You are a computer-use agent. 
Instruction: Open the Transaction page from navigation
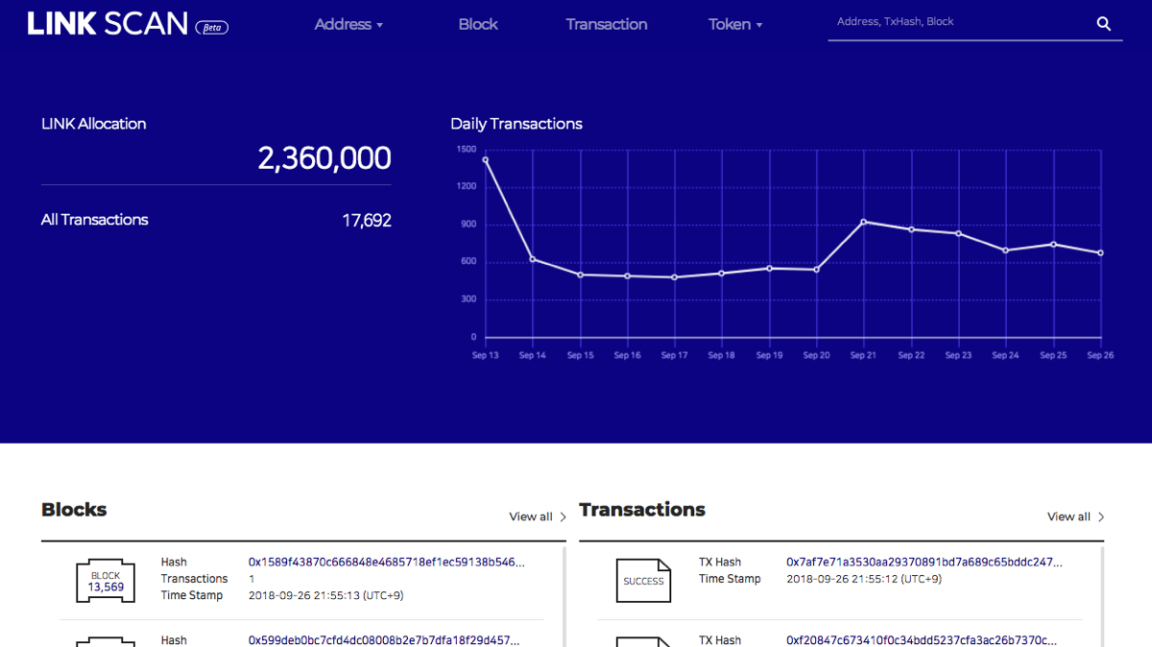click(x=607, y=25)
